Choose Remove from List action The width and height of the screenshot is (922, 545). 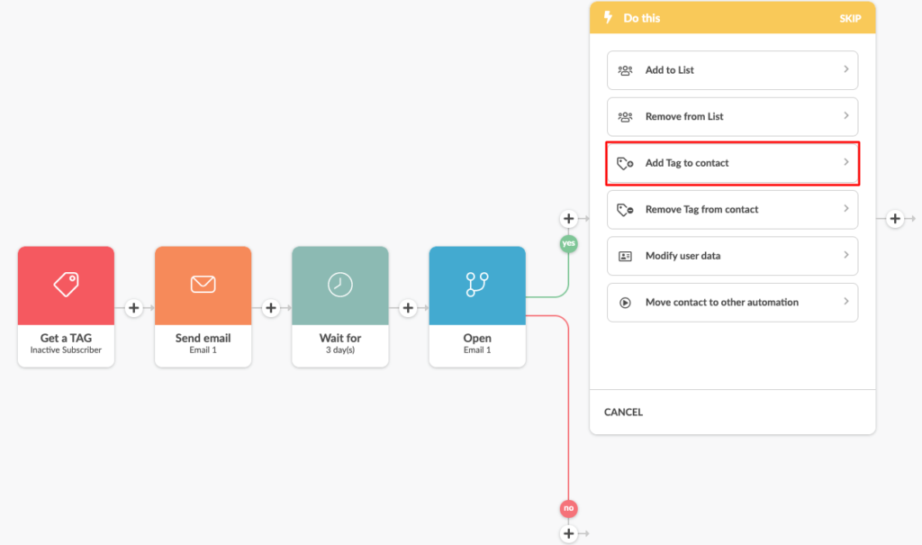pos(732,116)
